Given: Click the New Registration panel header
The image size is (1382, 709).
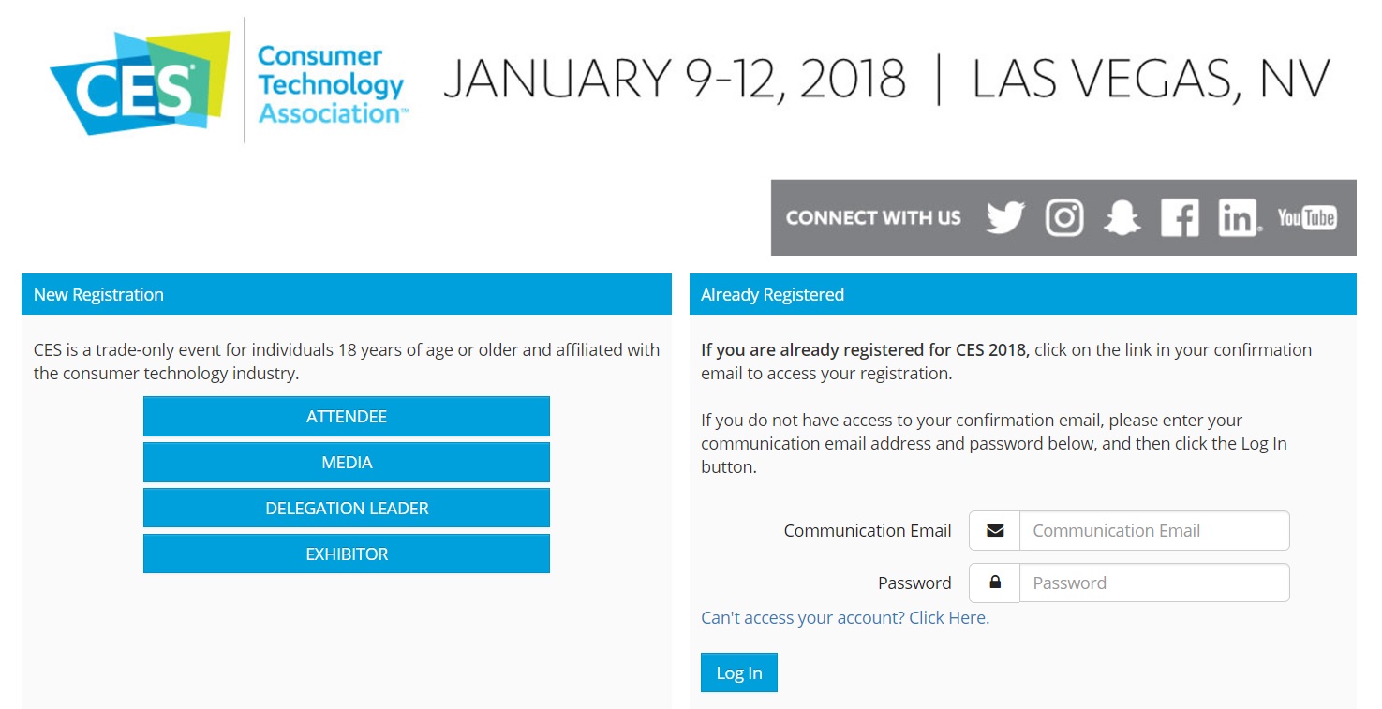Looking at the screenshot, I should [347, 294].
